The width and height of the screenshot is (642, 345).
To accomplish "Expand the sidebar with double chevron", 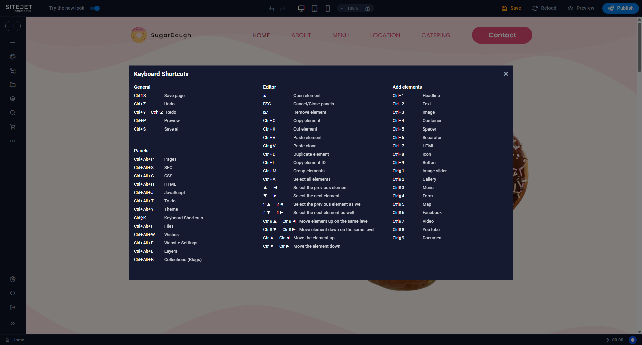I will coord(13,324).
